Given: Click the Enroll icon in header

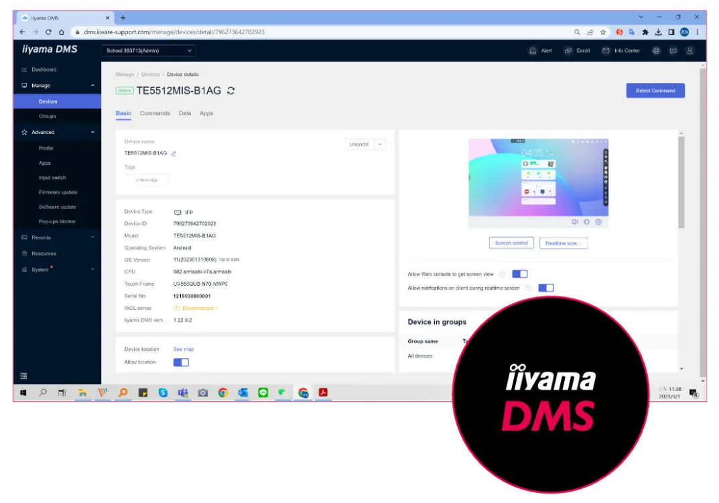Looking at the screenshot, I should (x=568, y=50).
